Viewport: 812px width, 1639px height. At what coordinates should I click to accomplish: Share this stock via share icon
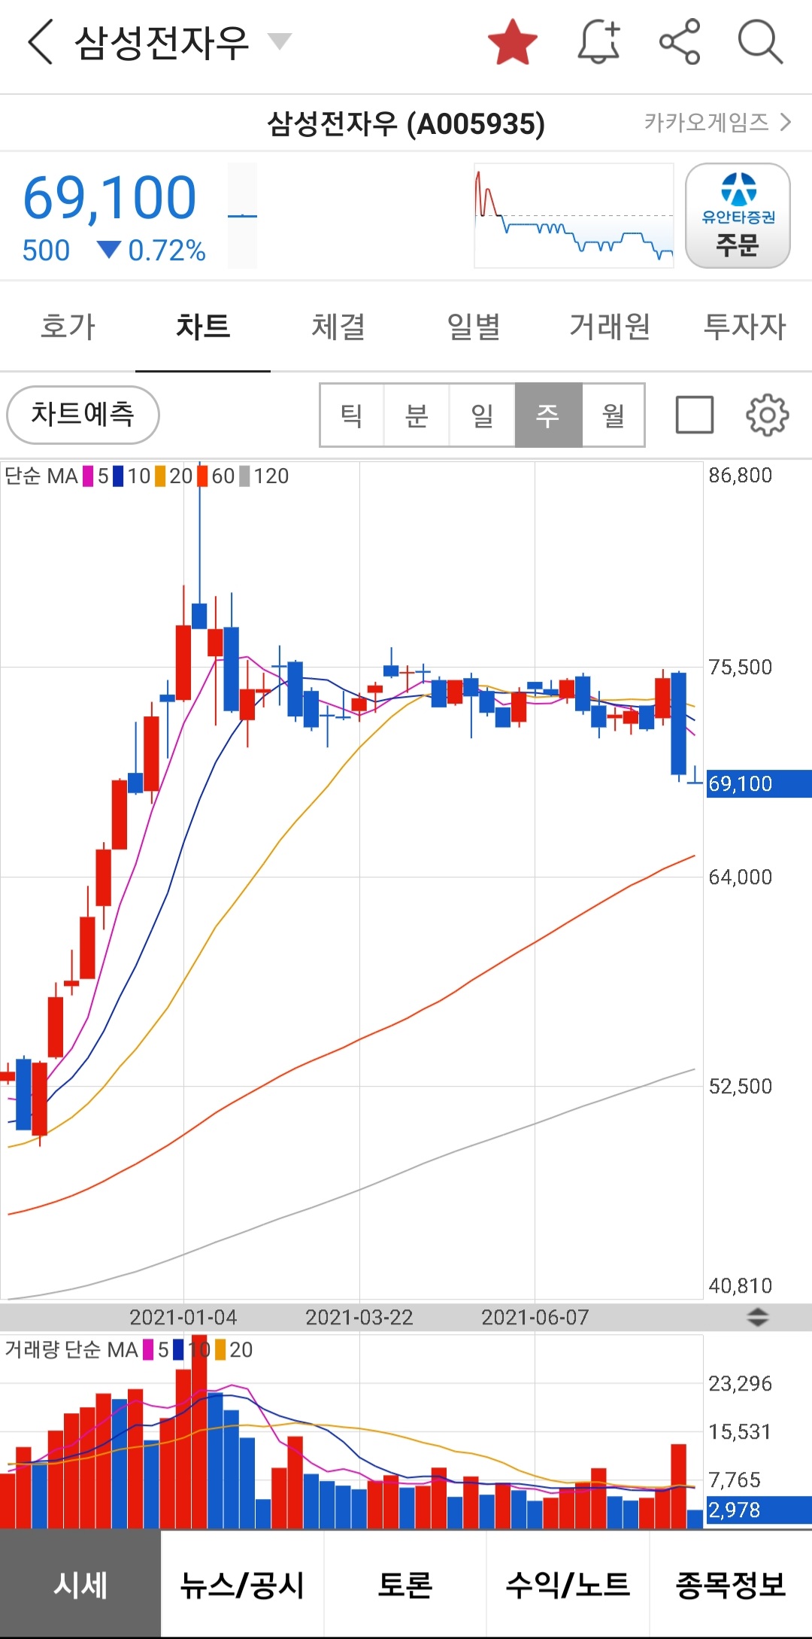pyautogui.click(x=680, y=41)
